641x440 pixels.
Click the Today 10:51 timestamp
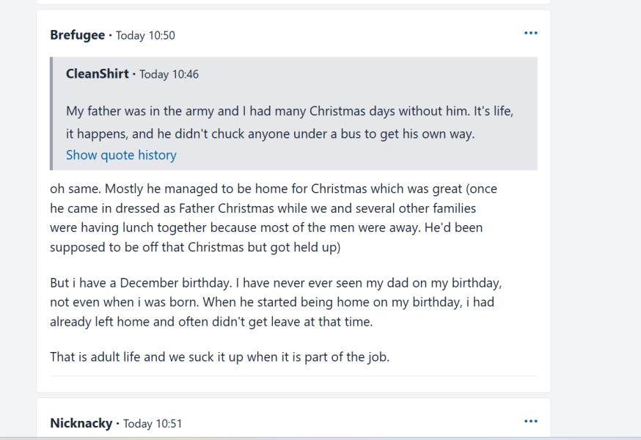153,424
